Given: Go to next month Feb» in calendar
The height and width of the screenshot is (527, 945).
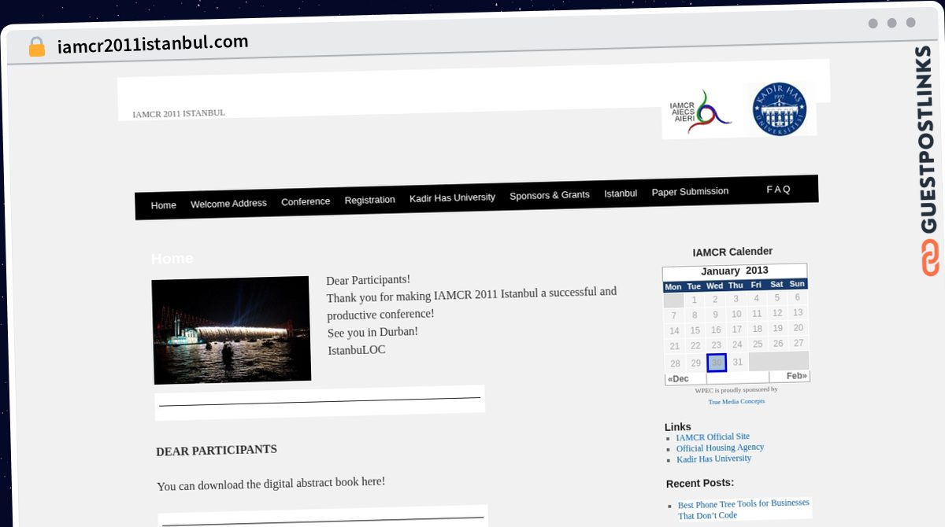Looking at the screenshot, I should pos(797,376).
